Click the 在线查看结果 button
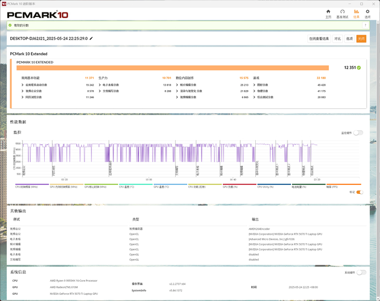This screenshot has width=380, height=301. 319,39
